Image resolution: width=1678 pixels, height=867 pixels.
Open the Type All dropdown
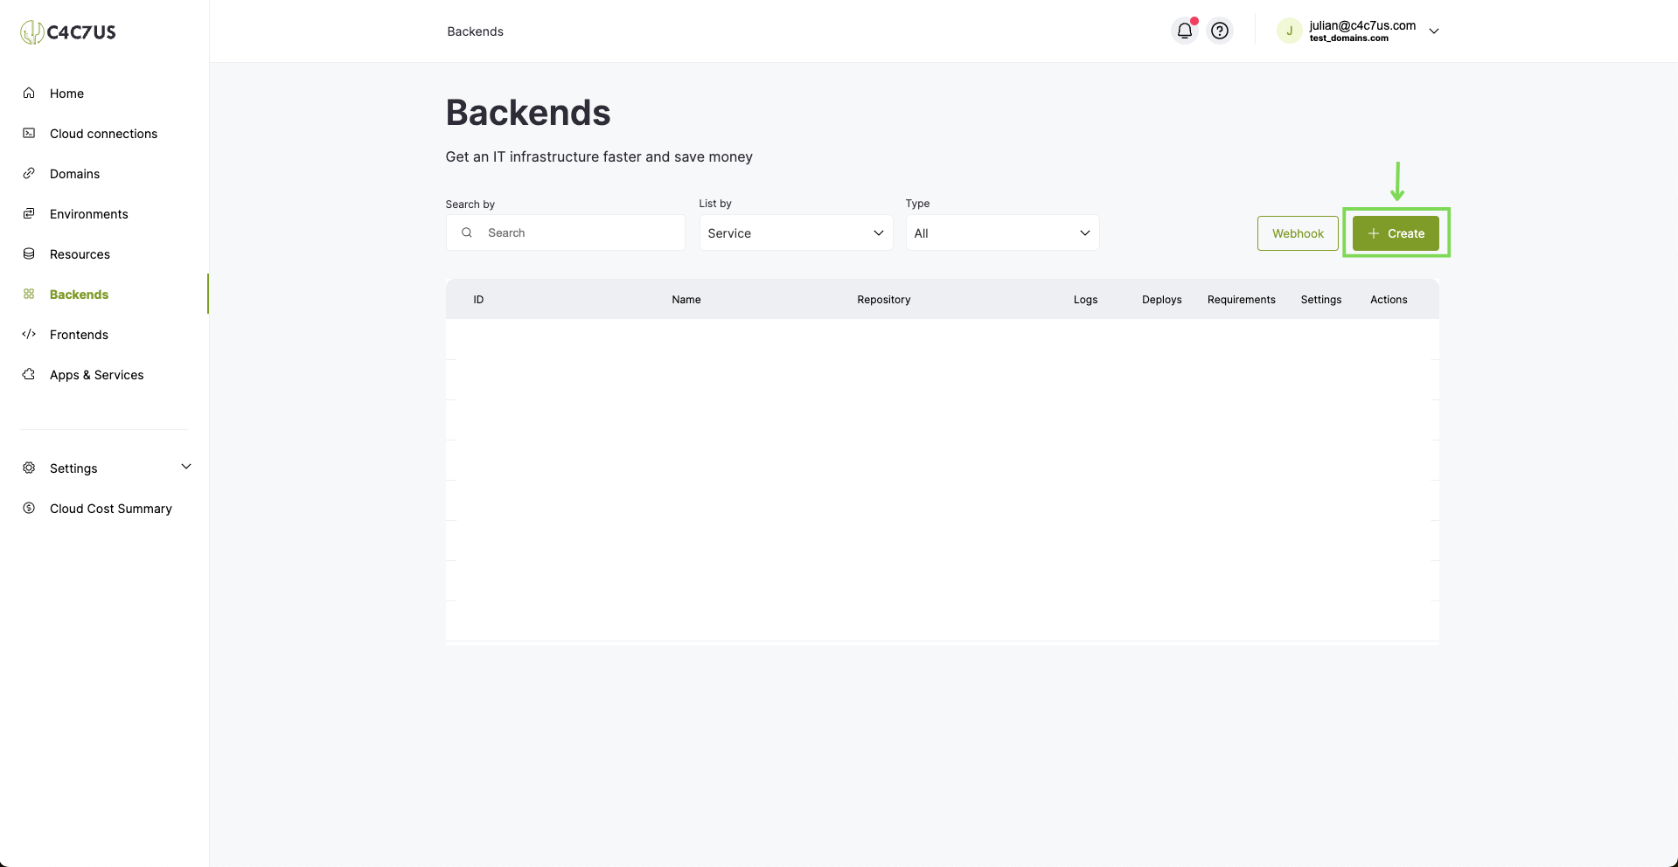pyautogui.click(x=1002, y=232)
